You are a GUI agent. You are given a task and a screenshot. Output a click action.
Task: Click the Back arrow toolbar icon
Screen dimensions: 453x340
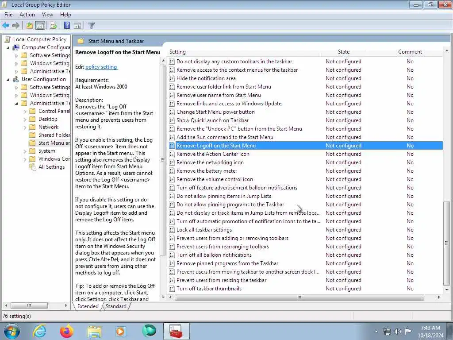(x=6, y=25)
